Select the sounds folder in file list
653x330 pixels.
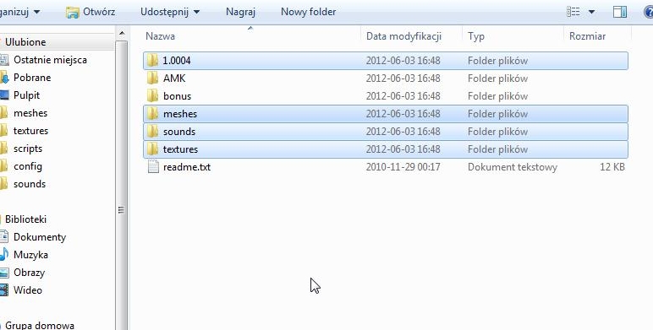pyautogui.click(x=385, y=132)
